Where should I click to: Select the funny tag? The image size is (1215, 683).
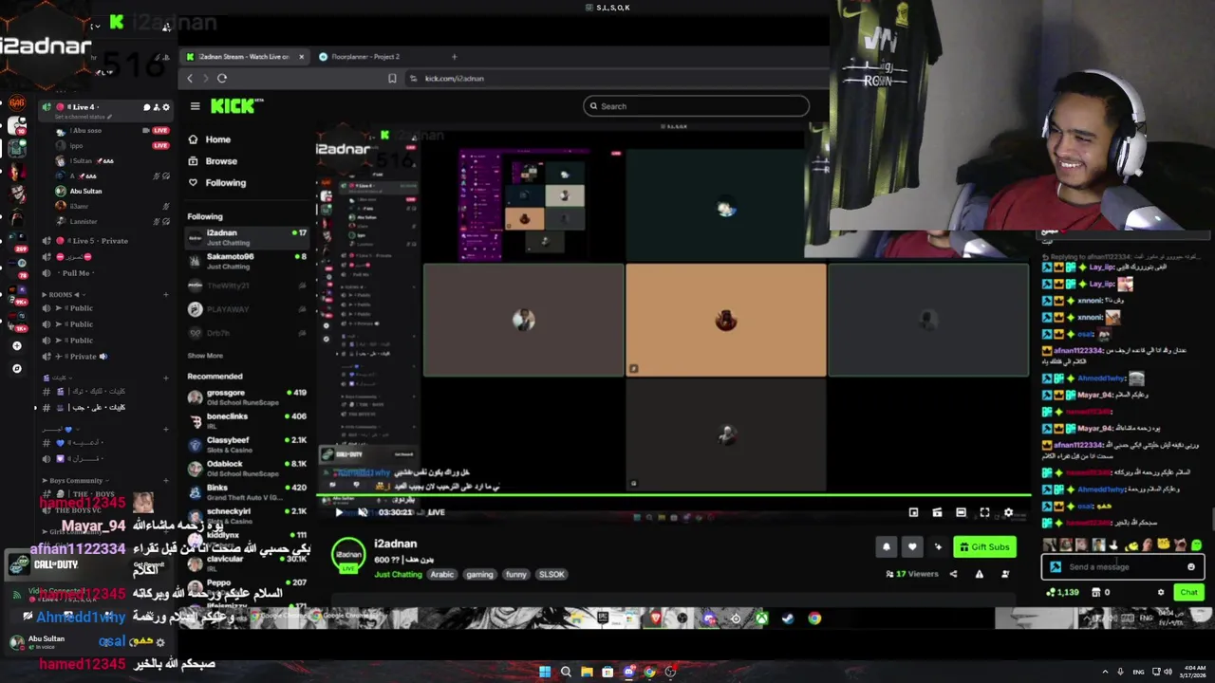515,575
